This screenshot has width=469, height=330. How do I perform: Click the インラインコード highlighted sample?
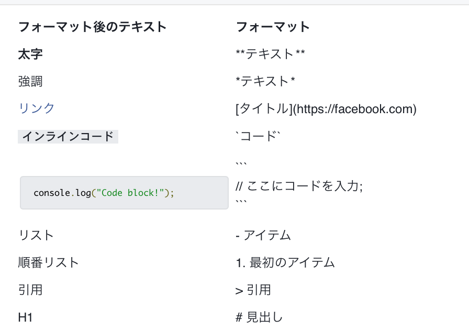[x=68, y=137]
